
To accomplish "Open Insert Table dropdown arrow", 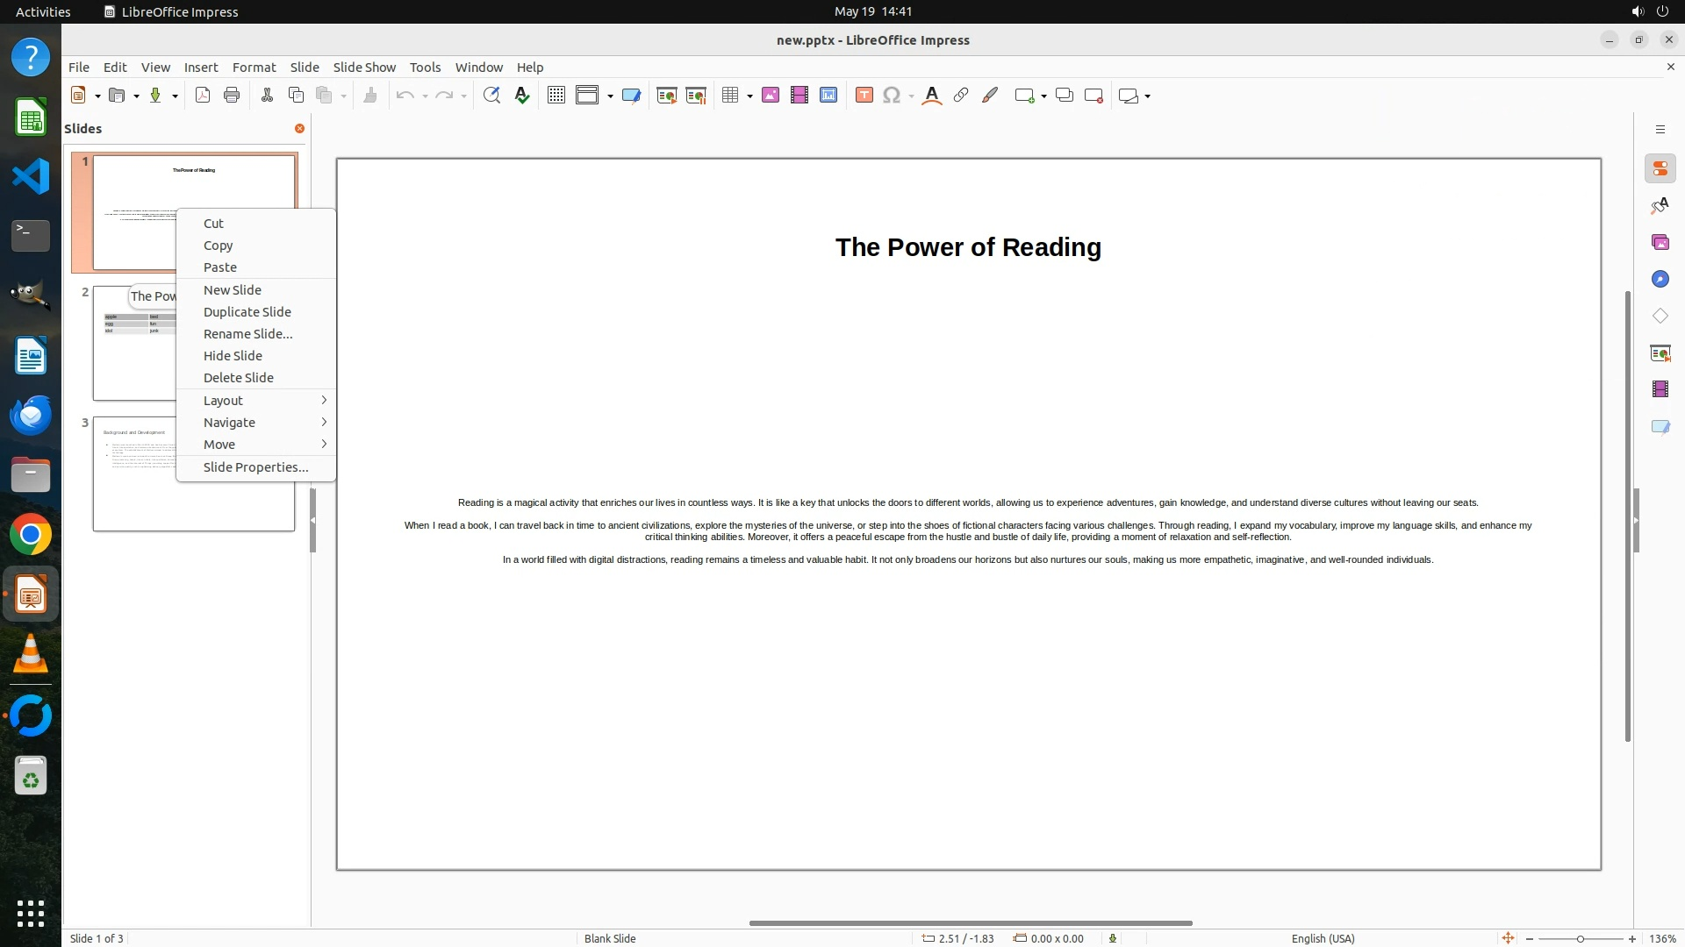I will (750, 96).
